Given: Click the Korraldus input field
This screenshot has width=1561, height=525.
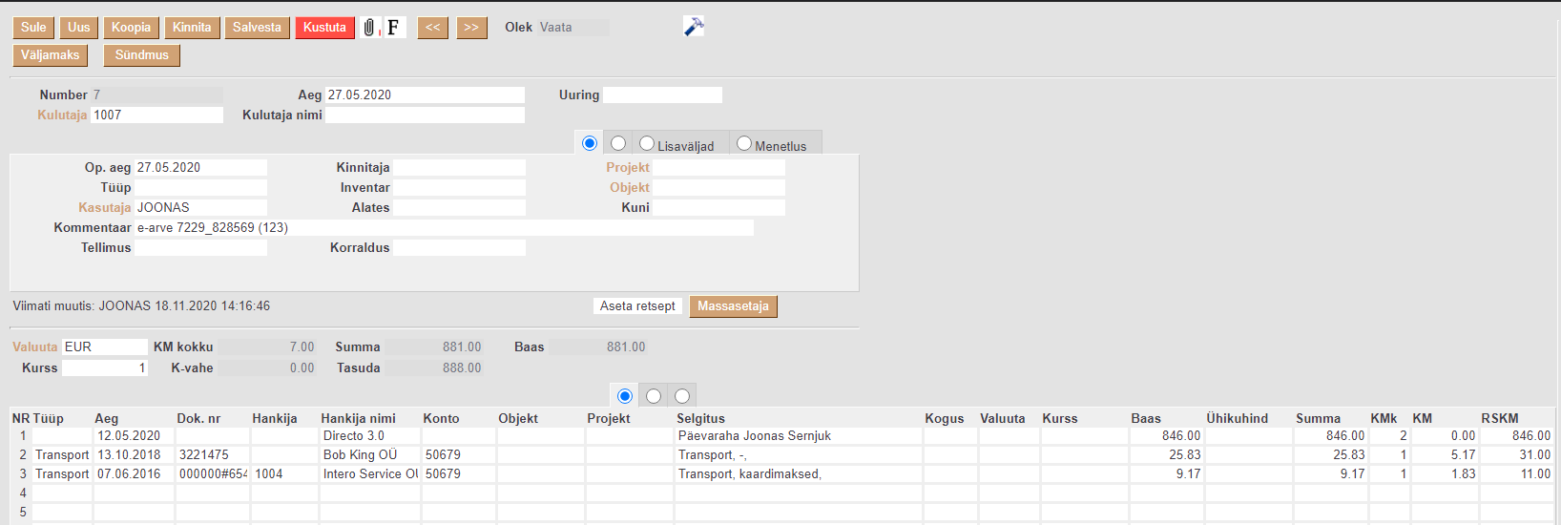Looking at the screenshot, I should (459, 247).
